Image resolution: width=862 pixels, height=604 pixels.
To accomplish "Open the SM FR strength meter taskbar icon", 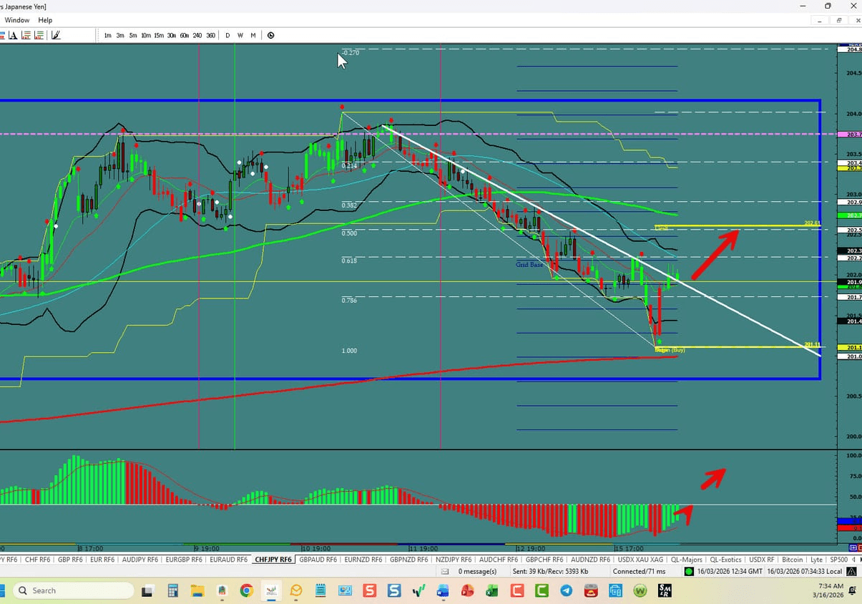I will (x=665, y=590).
